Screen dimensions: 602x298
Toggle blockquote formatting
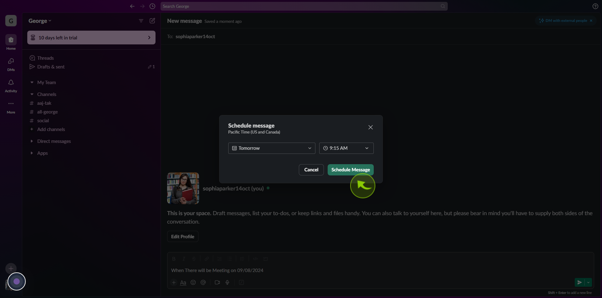click(x=242, y=259)
